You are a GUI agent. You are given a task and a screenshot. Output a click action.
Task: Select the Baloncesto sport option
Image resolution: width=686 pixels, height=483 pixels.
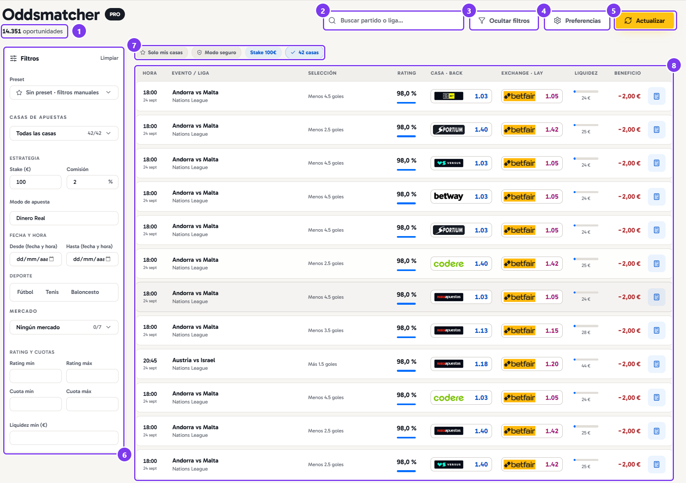pyautogui.click(x=85, y=292)
